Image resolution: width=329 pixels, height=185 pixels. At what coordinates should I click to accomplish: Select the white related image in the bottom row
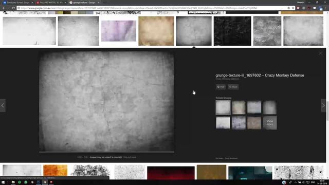[x=223, y=123]
